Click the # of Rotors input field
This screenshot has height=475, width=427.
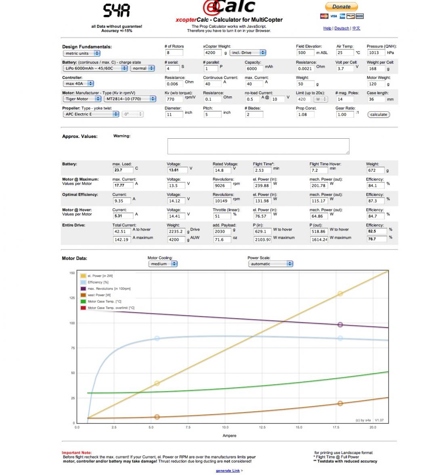click(x=174, y=53)
